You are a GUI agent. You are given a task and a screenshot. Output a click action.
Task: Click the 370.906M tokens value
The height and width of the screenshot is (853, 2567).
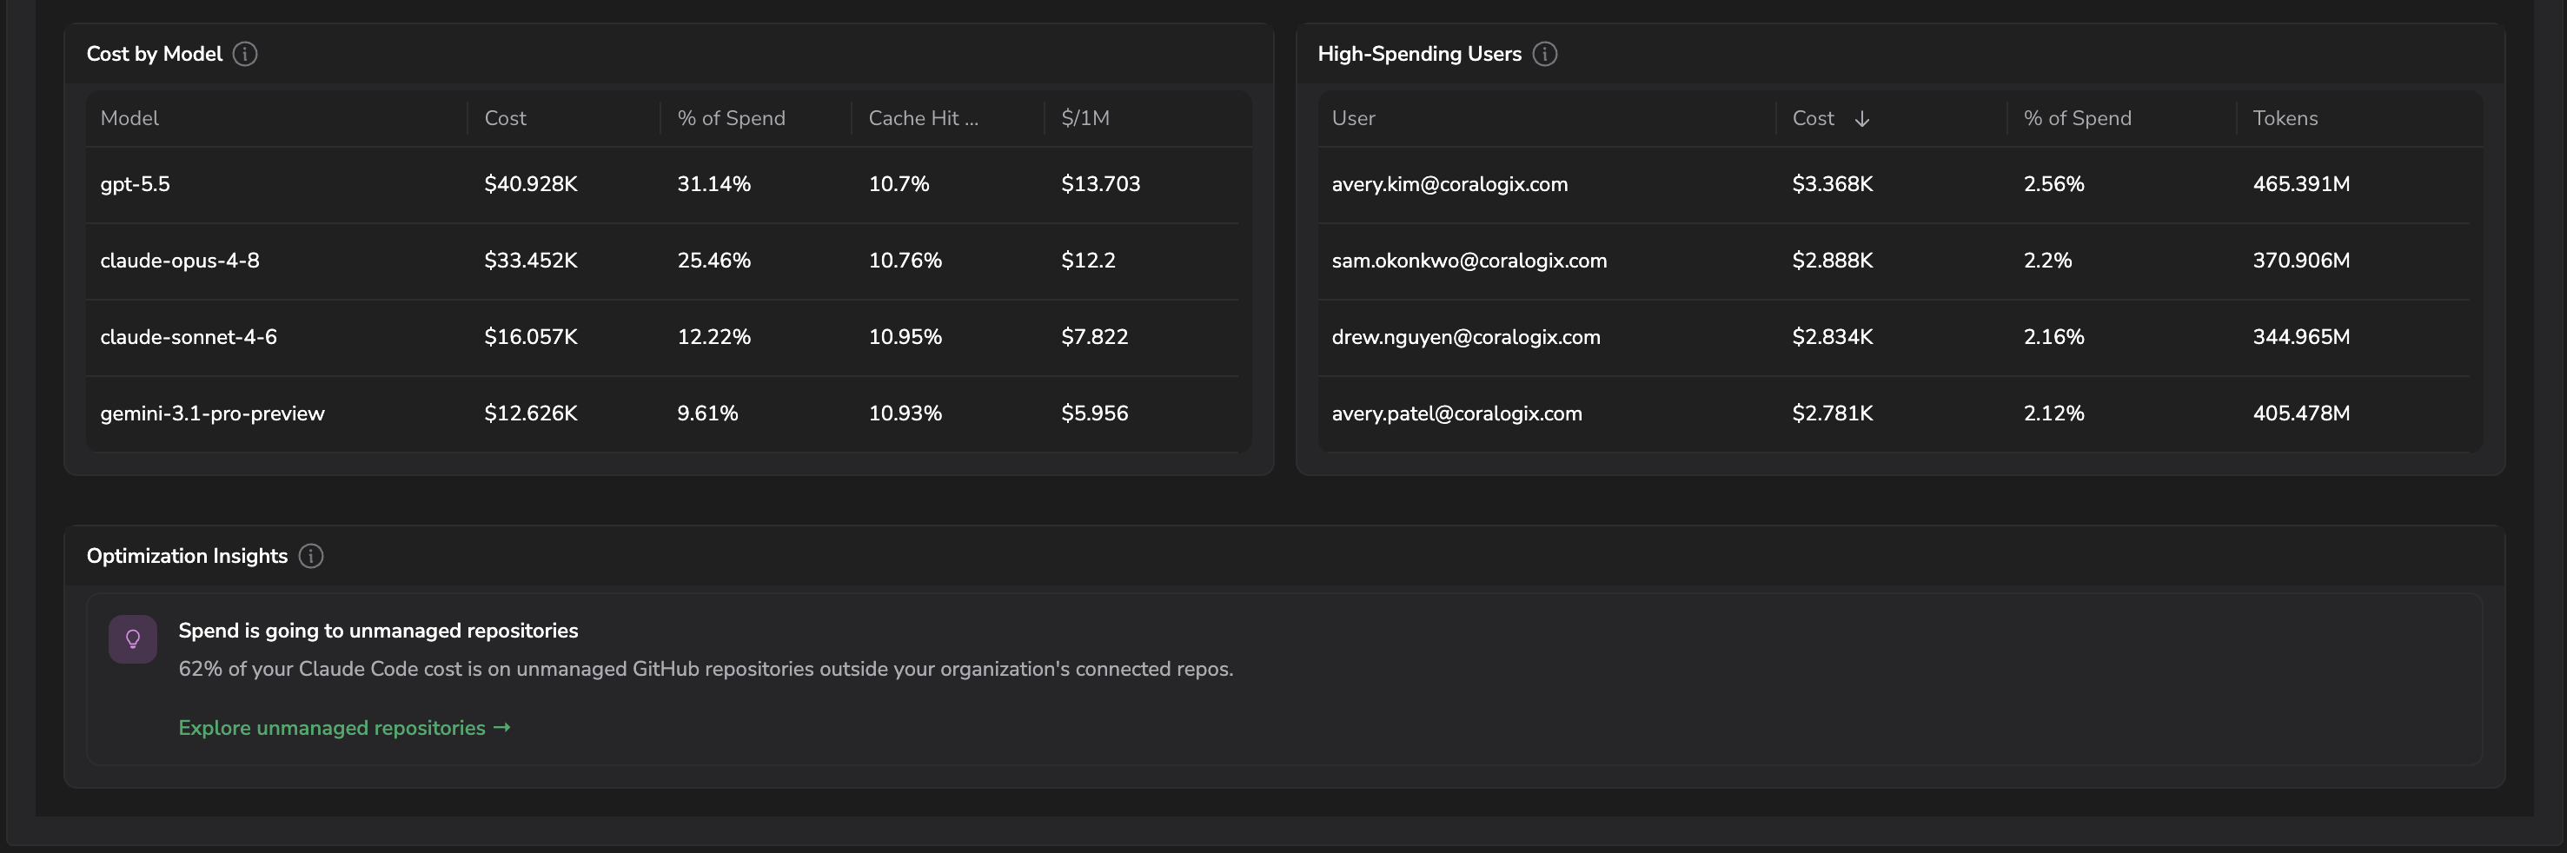(x=2301, y=261)
